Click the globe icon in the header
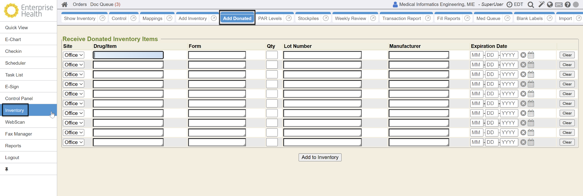Image resolution: width=583 pixels, height=196 pixels. 550,5
